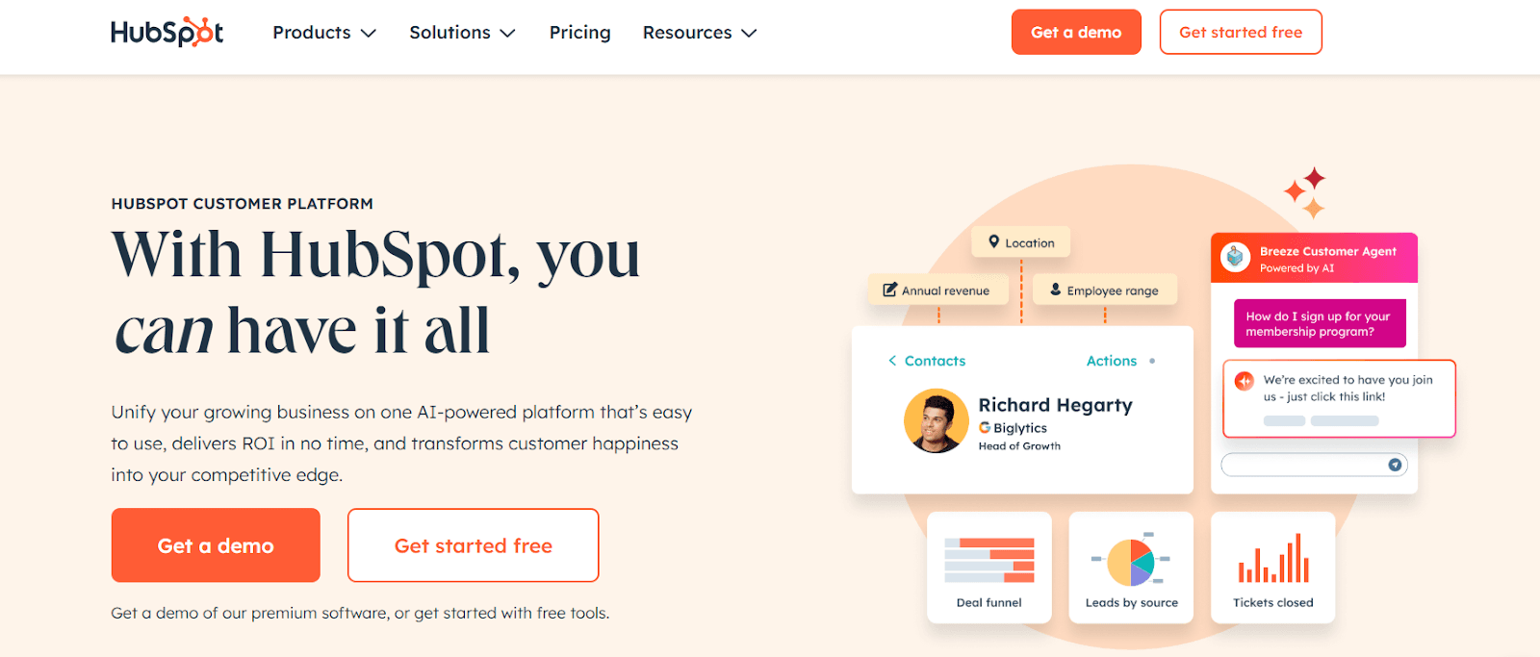The image size is (1540, 657).
Task: Go to the Pricing page
Action: pyautogui.click(x=579, y=33)
